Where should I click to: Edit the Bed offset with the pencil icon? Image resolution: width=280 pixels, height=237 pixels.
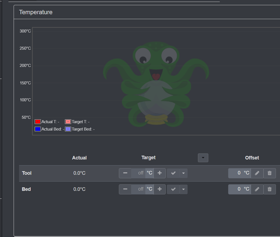tap(257, 189)
